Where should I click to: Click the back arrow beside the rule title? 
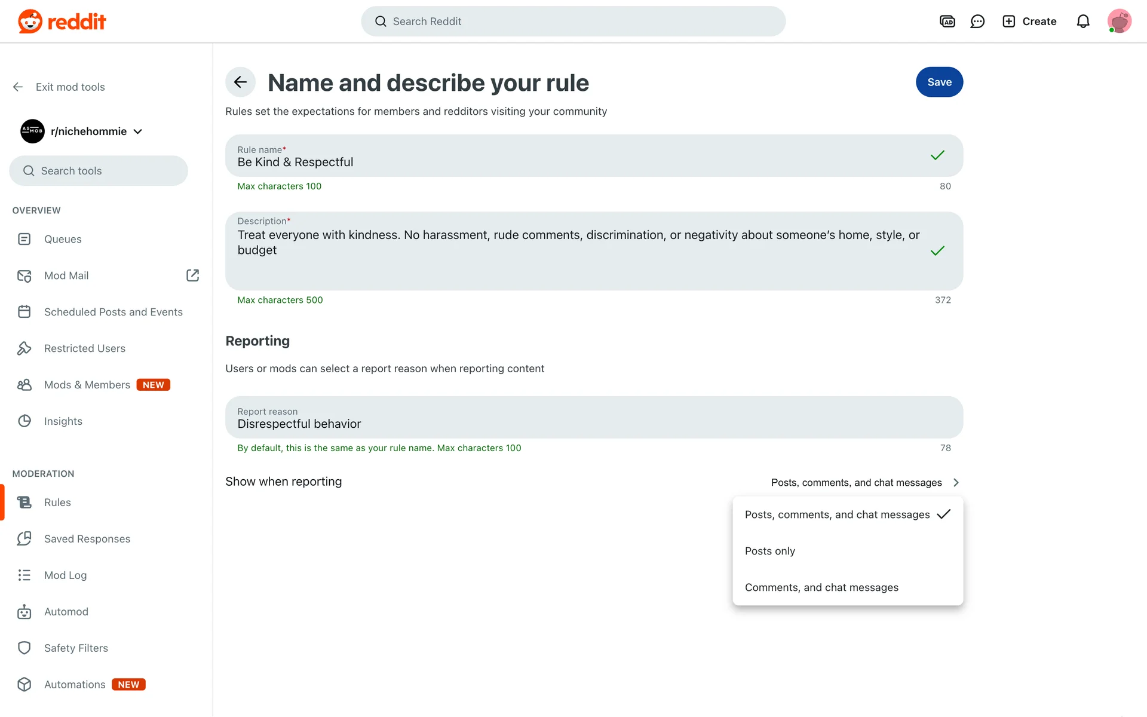coord(240,82)
